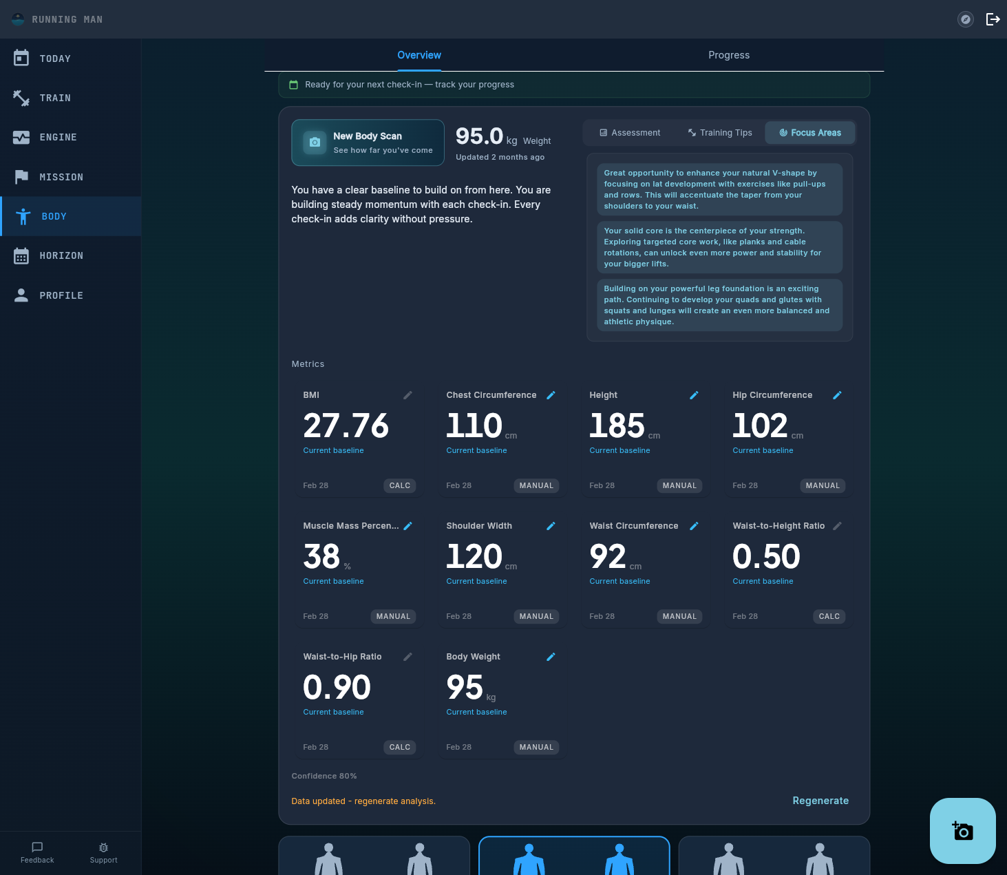Open the HORIZON section
This screenshot has height=875, width=1007.
tap(61, 255)
